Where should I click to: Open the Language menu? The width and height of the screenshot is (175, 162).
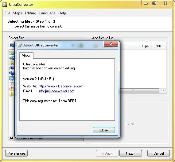(x=47, y=13)
